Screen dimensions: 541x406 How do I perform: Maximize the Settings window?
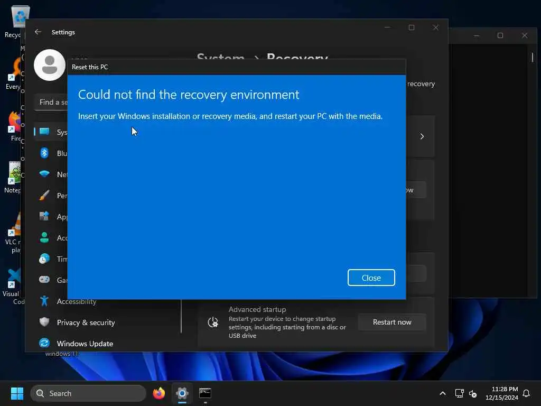(x=411, y=27)
